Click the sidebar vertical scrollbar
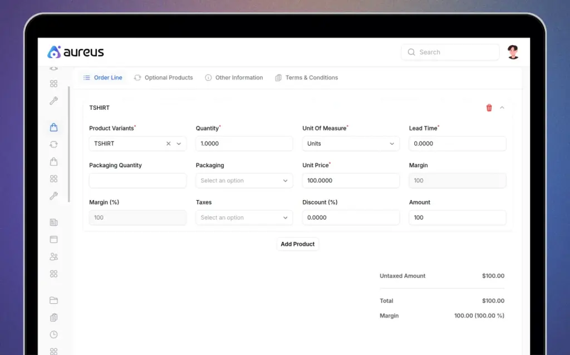This screenshot has height=355, width=570. coord(68,144)
